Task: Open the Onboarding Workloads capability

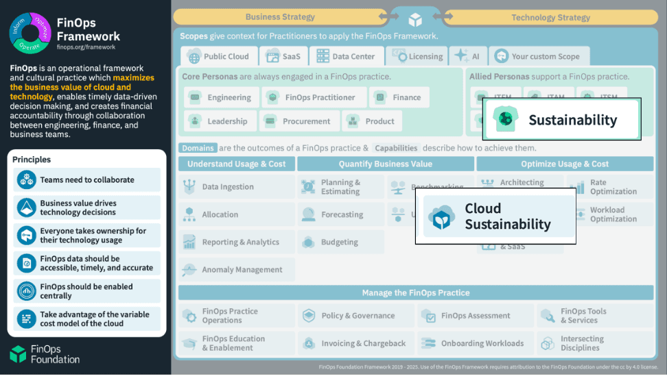Action: coord(476,343)
